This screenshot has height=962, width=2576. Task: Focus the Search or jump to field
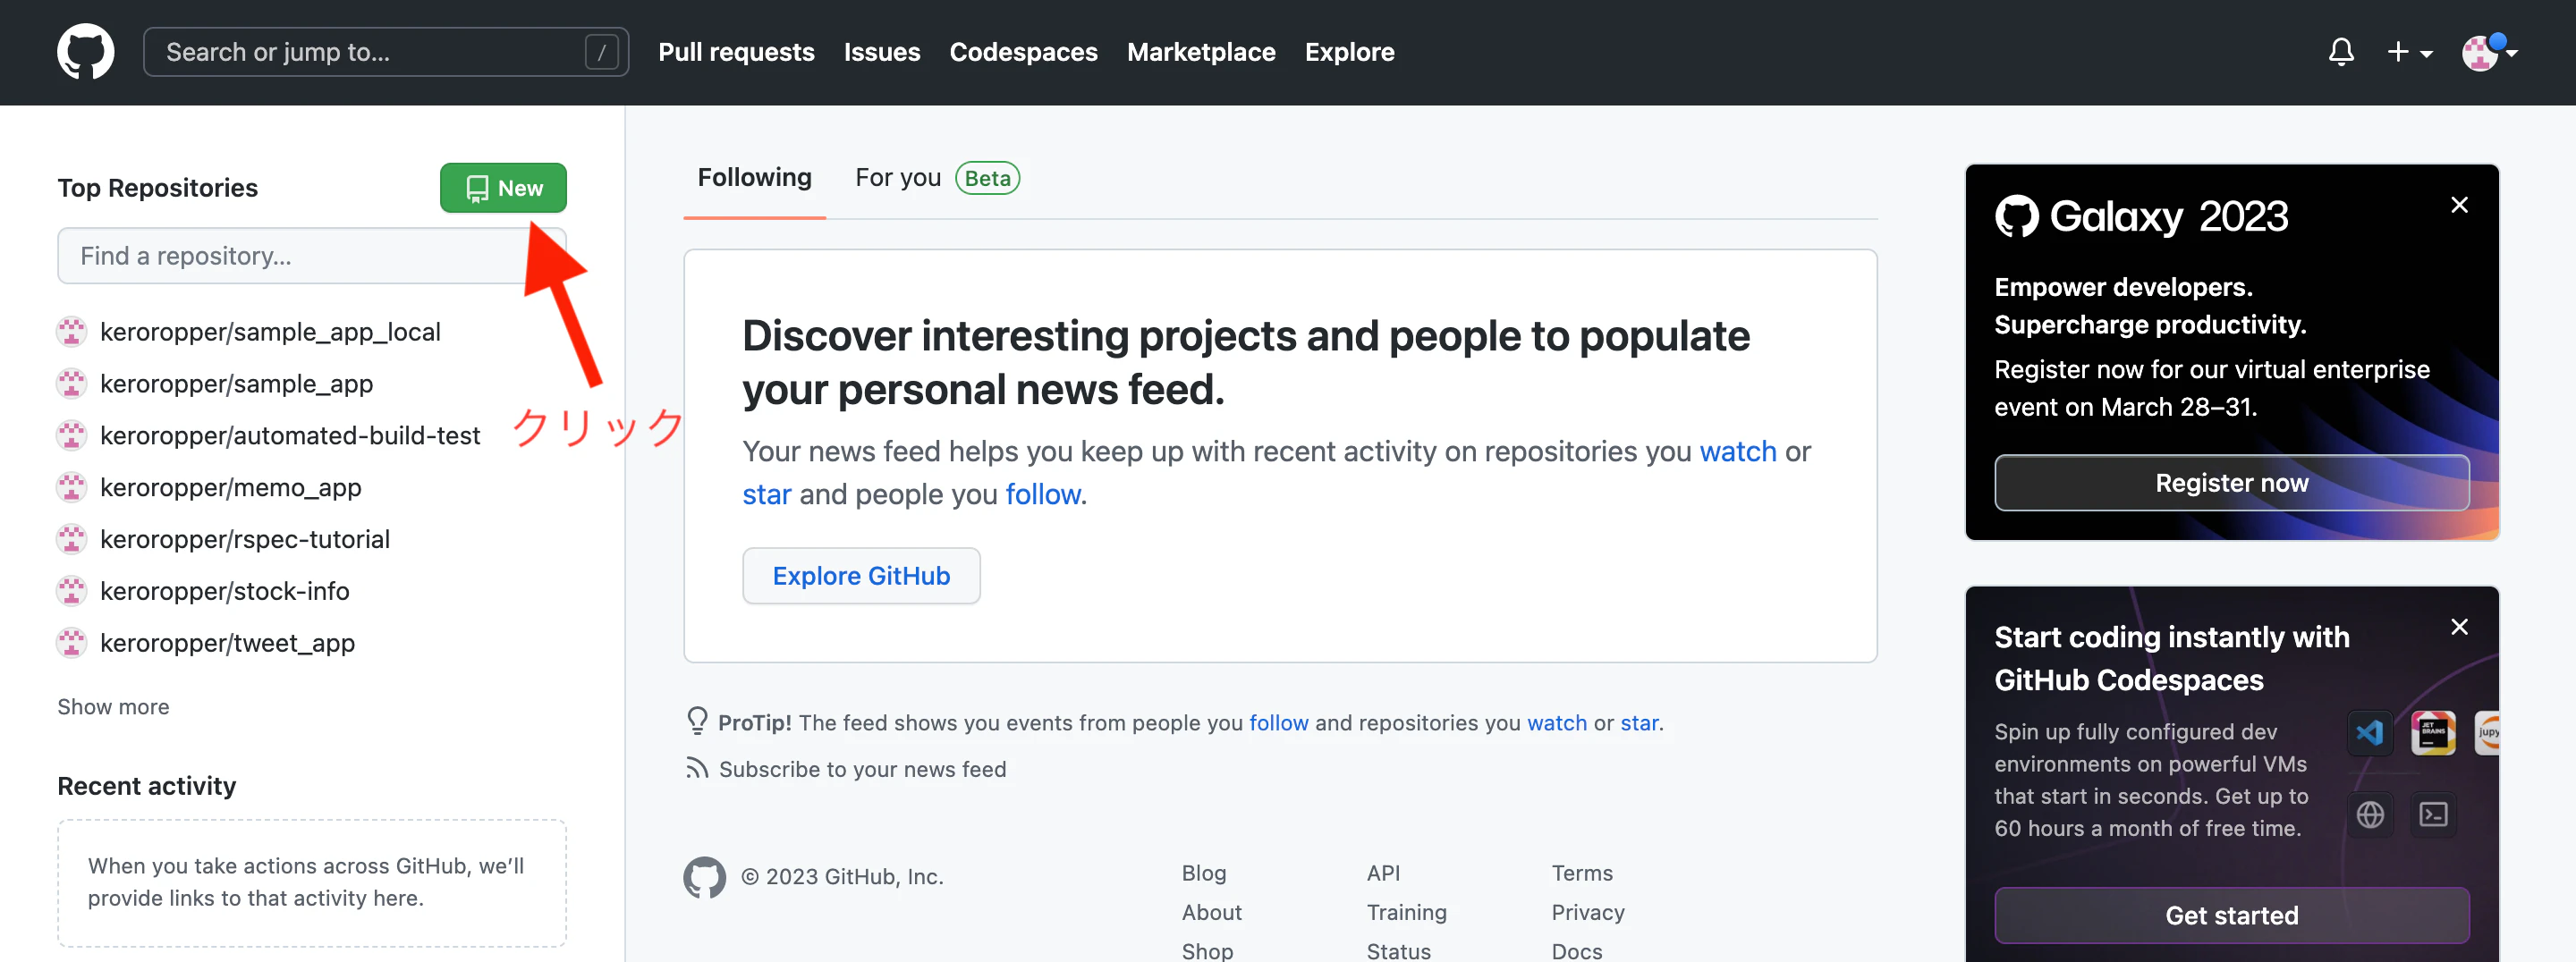pyautogui.click(x=386, y=52)
